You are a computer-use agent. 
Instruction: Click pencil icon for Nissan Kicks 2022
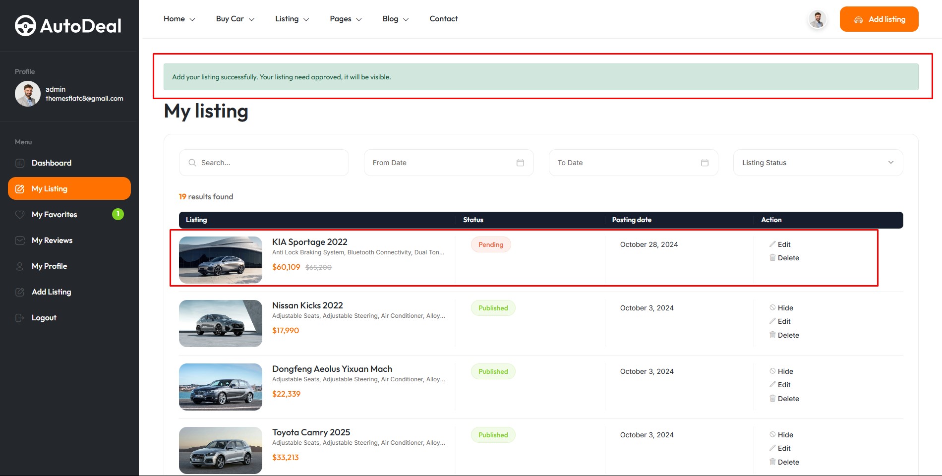772,321
